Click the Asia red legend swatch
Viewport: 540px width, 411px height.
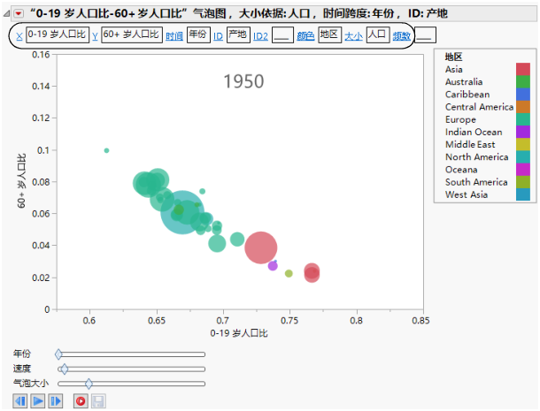523,69
